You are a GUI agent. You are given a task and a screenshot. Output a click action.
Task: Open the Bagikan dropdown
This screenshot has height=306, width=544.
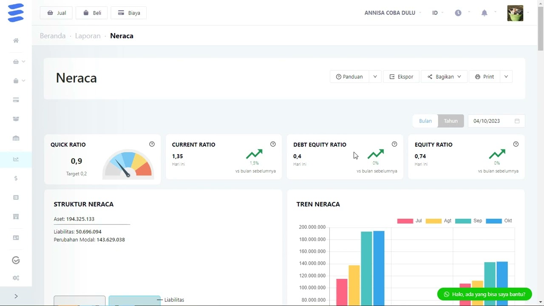click(x=444, y=77)
